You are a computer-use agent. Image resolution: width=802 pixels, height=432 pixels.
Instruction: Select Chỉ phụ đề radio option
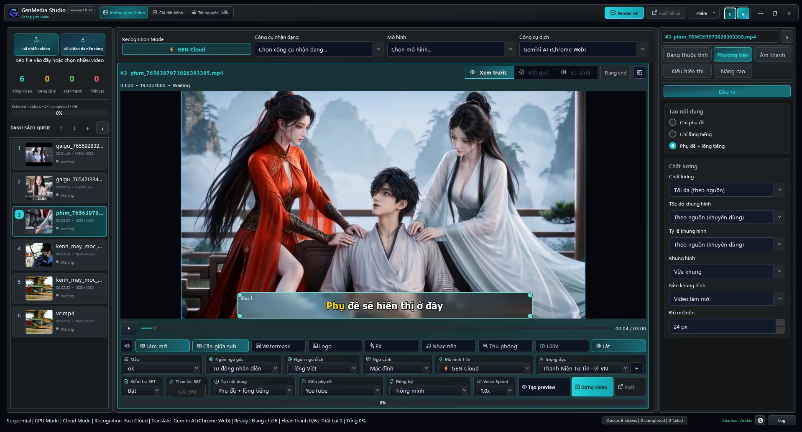click(x=673, y=123)
